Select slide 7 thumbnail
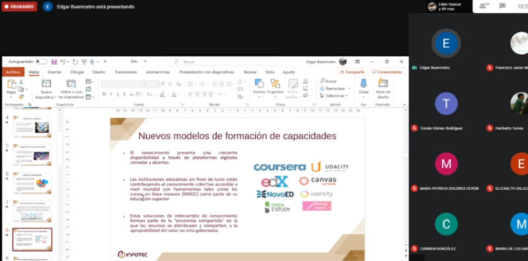The height and width of the screenshot is (261, 528). (x=32, y=211)
